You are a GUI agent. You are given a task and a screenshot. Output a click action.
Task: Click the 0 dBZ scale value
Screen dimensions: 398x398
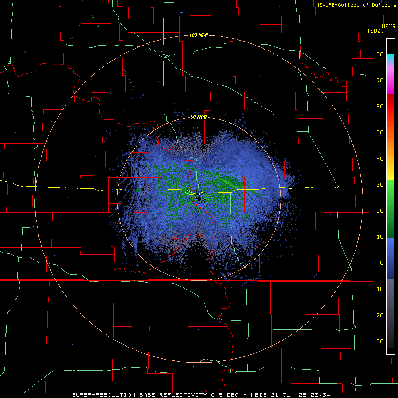(382, 263)
